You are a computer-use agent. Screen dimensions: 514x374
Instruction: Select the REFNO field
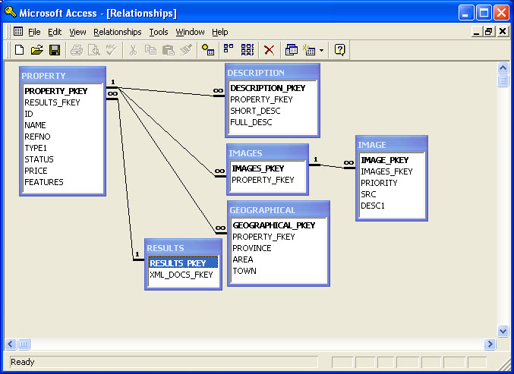click(37, 137)
